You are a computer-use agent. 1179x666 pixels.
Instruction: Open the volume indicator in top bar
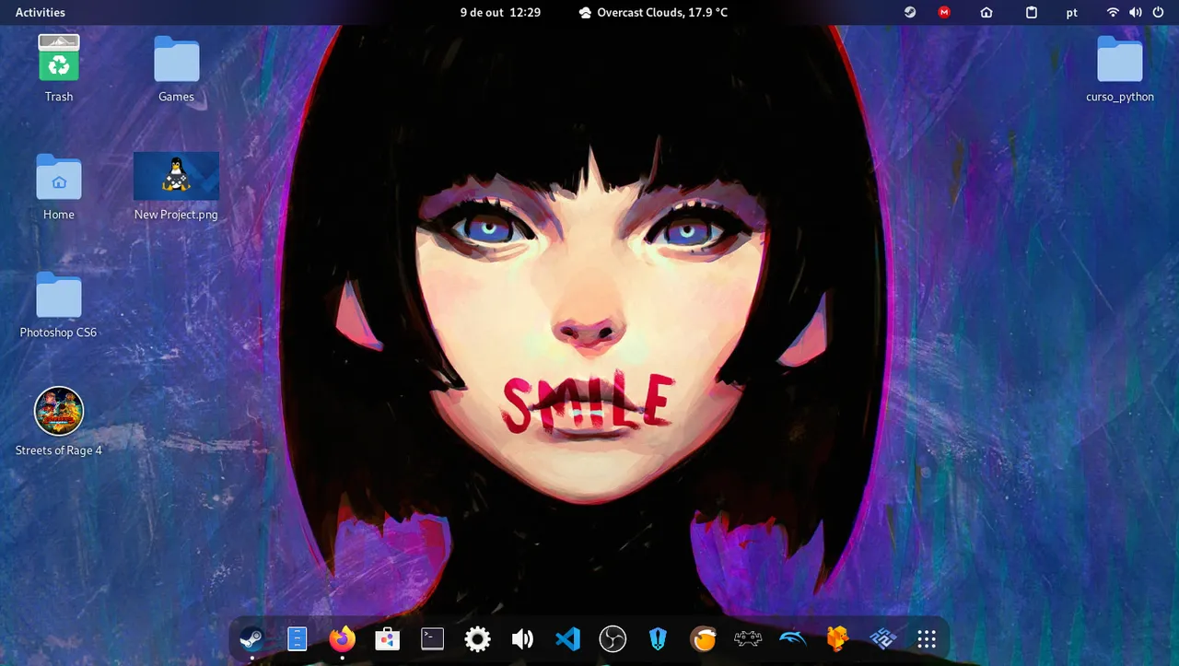point(1135,13)
